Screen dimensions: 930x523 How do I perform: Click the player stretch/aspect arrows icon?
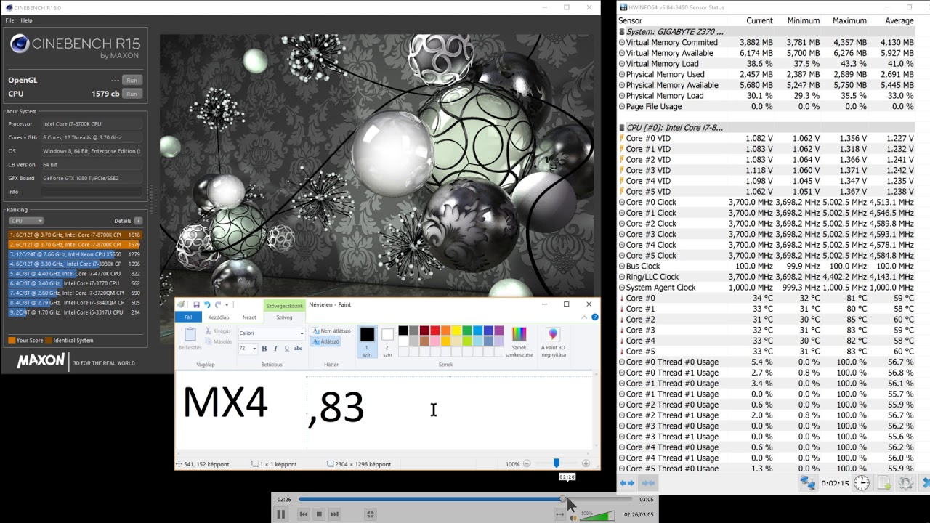559,514
